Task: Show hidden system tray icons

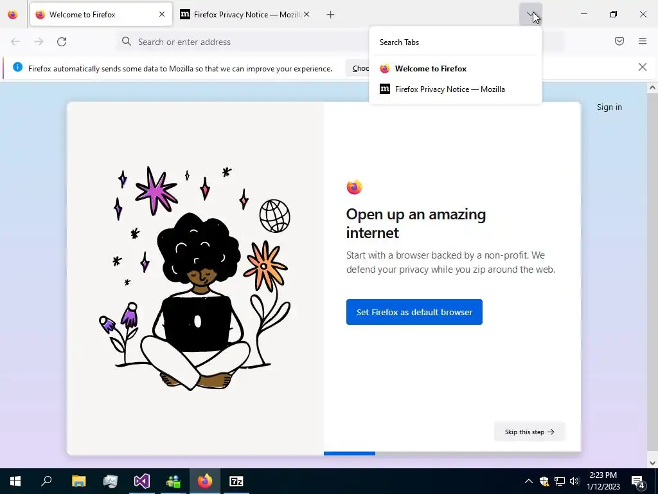Action: pyautogui.click(x=529, y=481)
